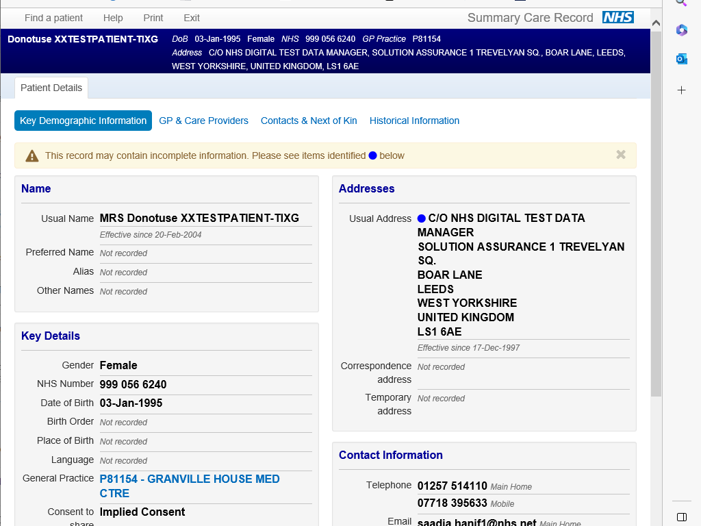Click the email address saadia.hanif1@nhs.net
The width and height of the screenshot is (701, 526).
click(476, 522)
